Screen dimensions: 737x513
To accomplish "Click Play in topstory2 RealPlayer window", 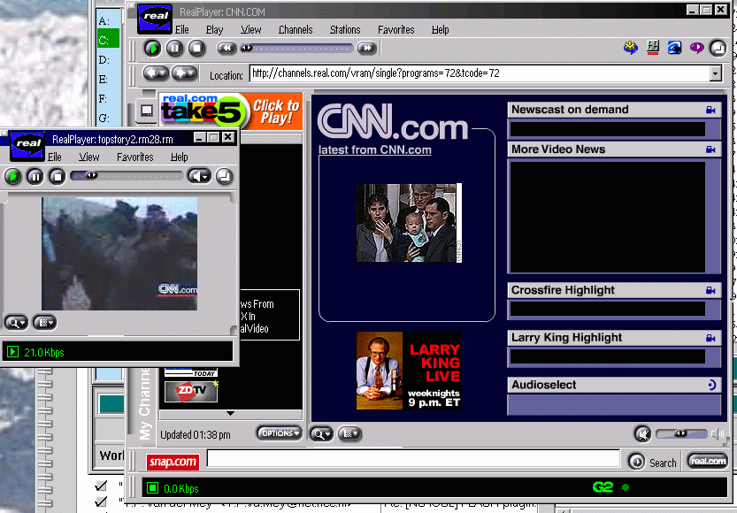I will click(12, 177).
